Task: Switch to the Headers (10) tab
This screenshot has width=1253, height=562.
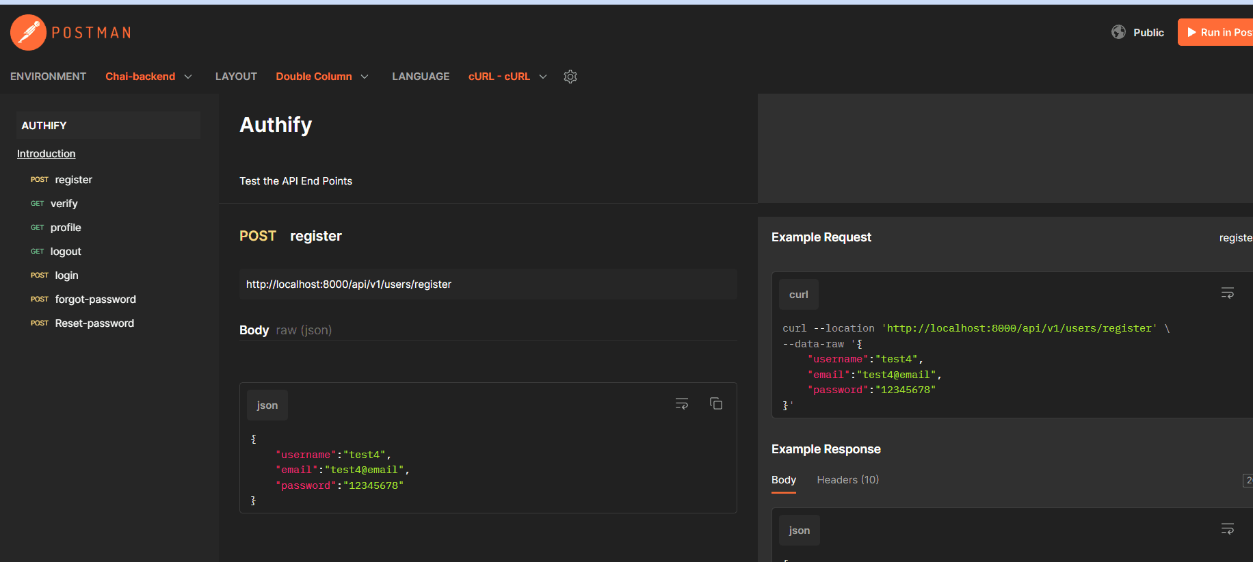Action: [848, 480]
